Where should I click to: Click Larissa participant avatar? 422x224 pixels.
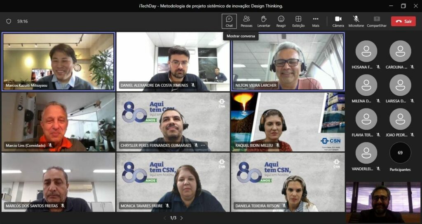[x=400, y=85]
